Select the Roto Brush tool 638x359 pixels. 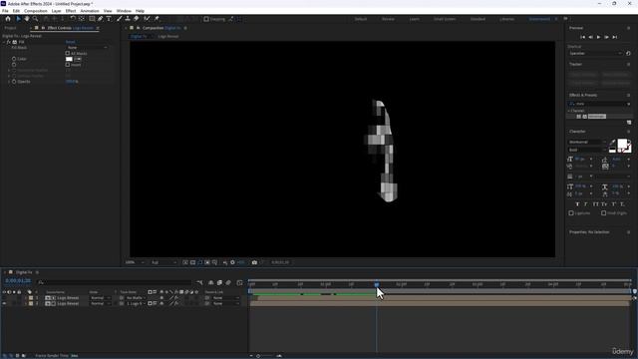click(147, 19)
